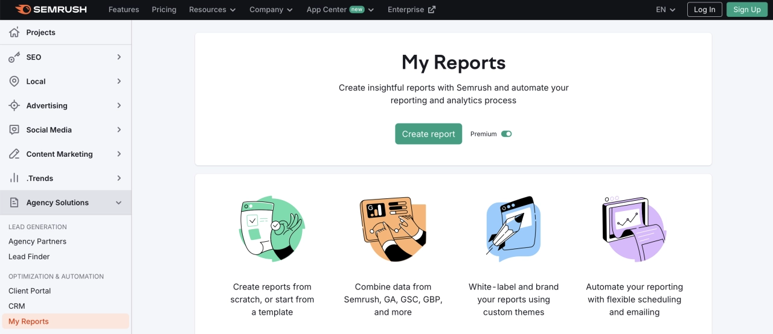Click the Projects home icon
This screenshot has height=334, width=773.
14,33
